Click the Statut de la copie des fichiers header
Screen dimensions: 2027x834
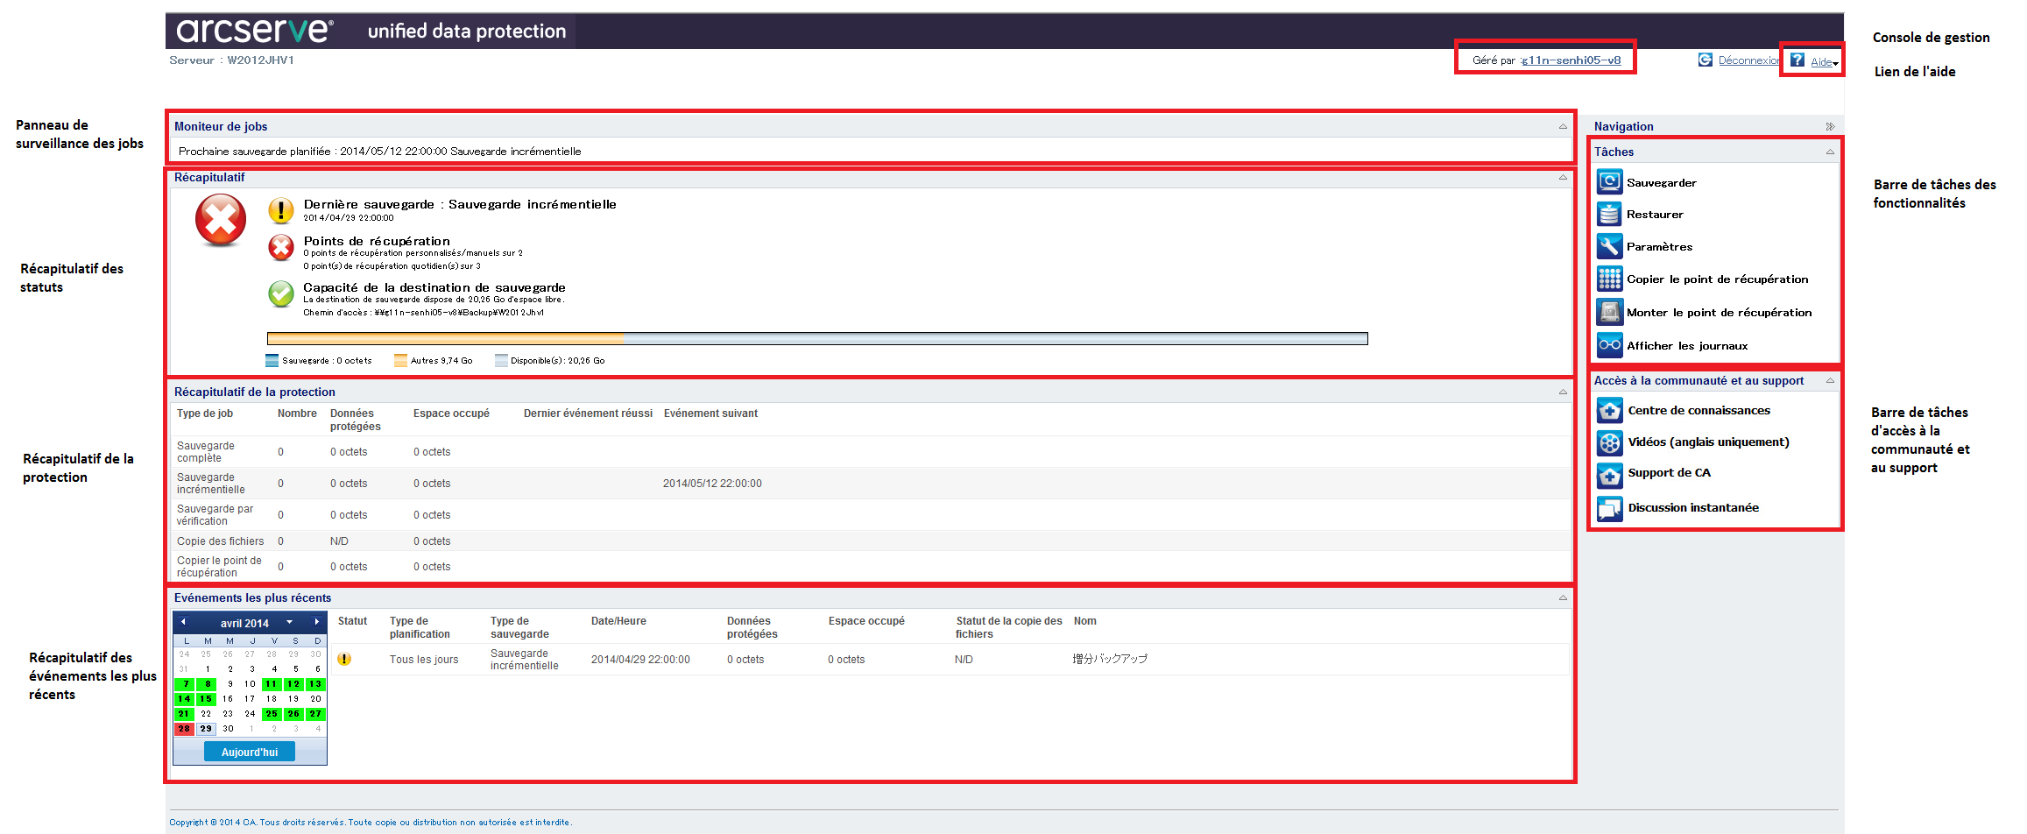(x=1008, y=627)
